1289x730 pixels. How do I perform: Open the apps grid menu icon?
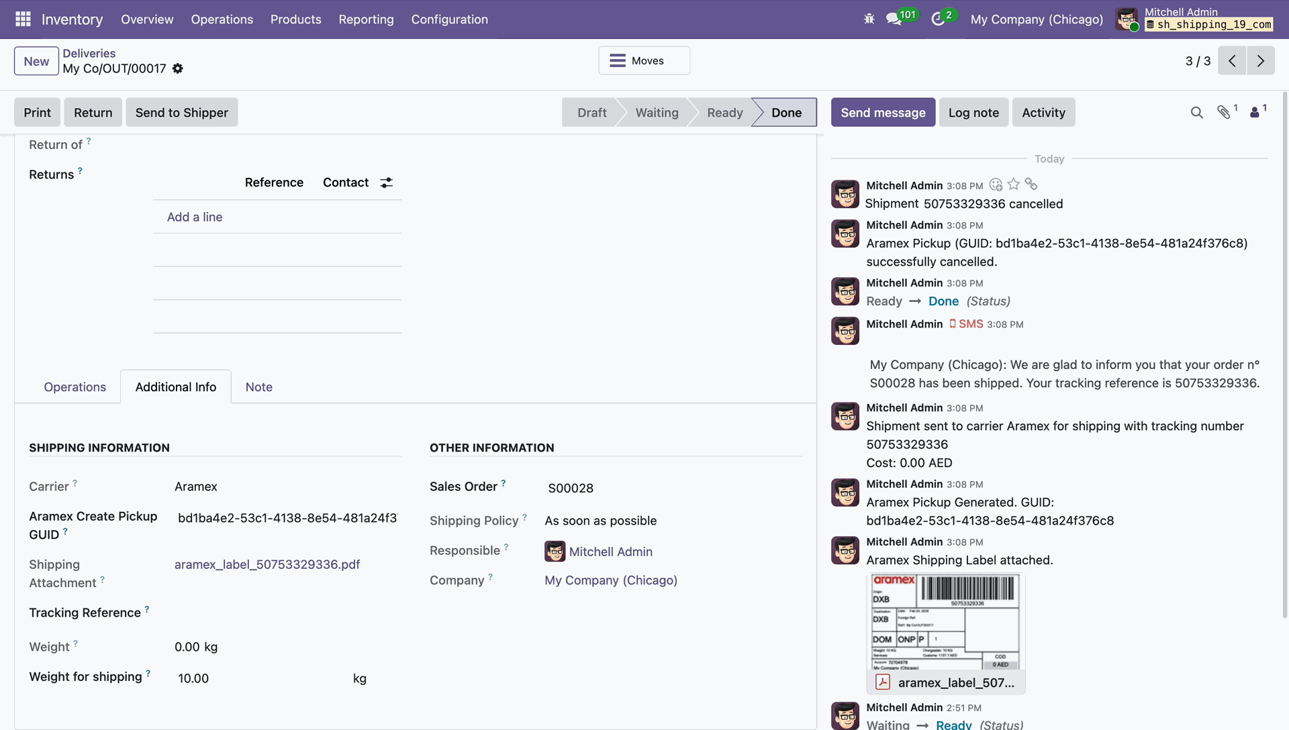coord(23,19)
